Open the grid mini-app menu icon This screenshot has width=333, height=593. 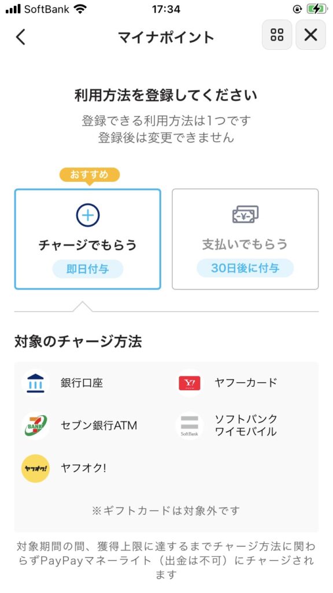click(x=277, y=35)
